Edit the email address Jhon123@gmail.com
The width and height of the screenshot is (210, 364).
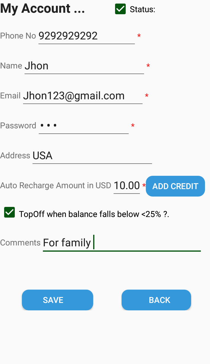tap(83, 96)
